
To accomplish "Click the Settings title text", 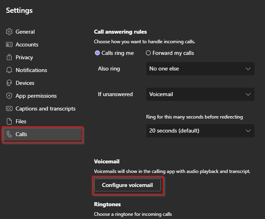I will tap(19, 10).
